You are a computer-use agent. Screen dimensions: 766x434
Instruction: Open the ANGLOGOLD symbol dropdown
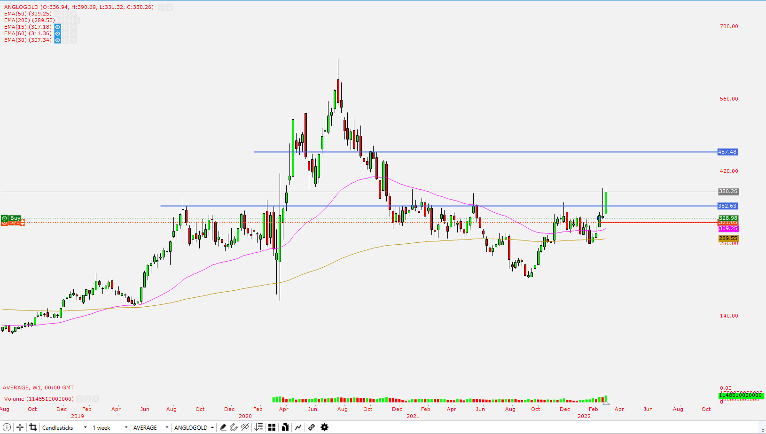coord(211,427)
